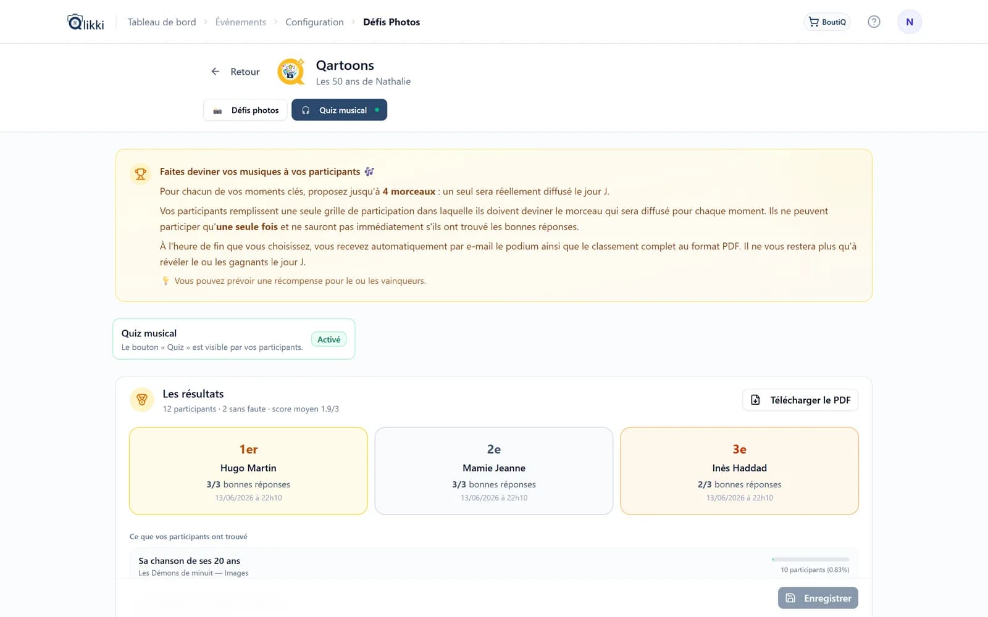Screen dimensions: 988x617
Task: Select Inès Haddad third place card
Action: [740, 471]
